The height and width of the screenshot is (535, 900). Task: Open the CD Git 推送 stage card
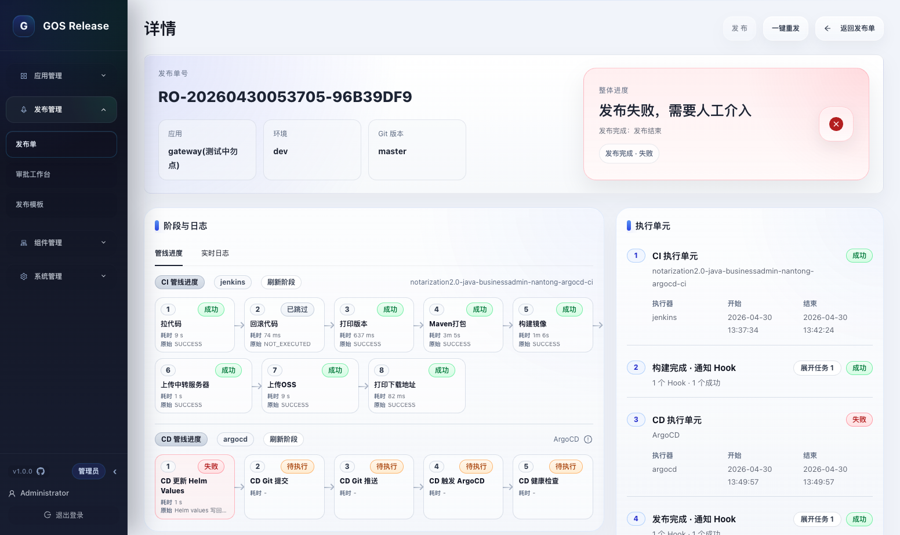pos(374,487)
